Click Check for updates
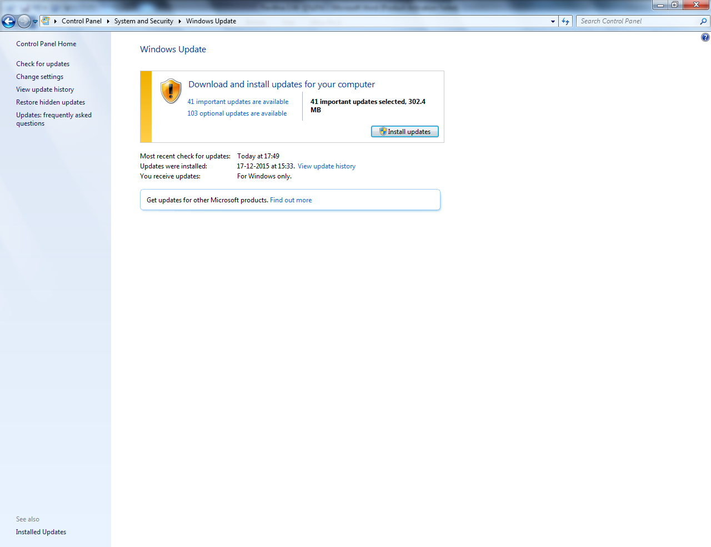The image size is (711, 547). 43,64
